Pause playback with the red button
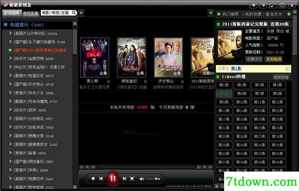Viewport: 299px width, 191px height. (x=113, y=179)
